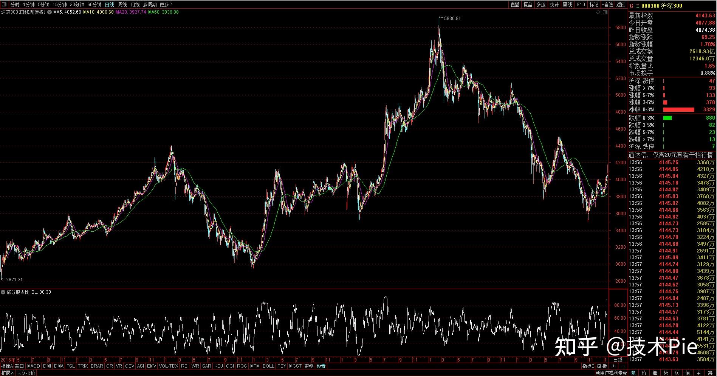Open 画线 drawing tool

567,5
